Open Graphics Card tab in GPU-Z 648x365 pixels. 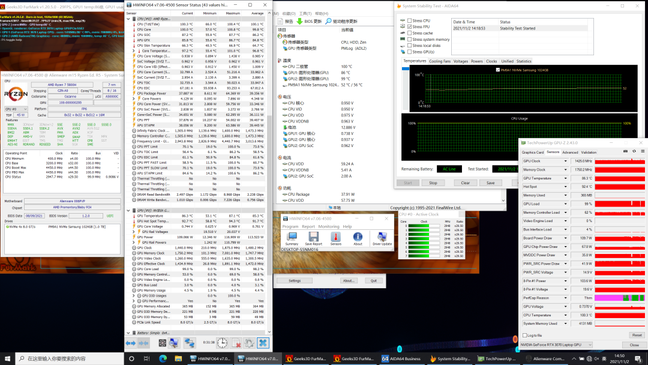(533, 152)
